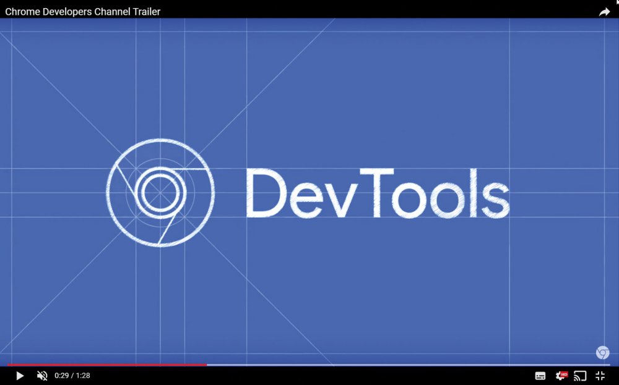
Task: Open the HD settings gear
Action: point(561,376)
